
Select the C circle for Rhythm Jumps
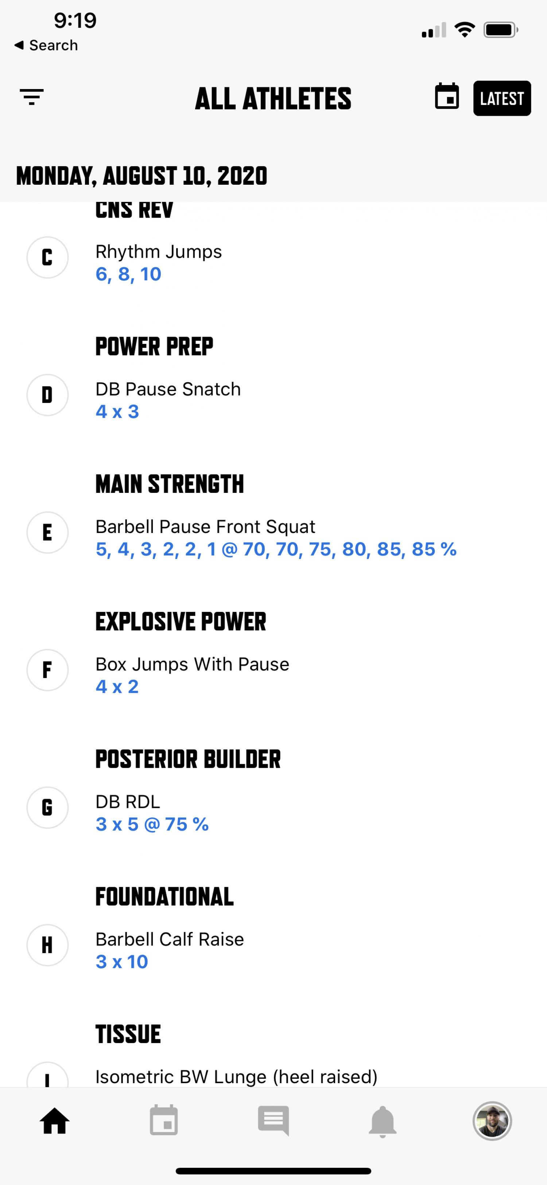(x=47, y=257)
